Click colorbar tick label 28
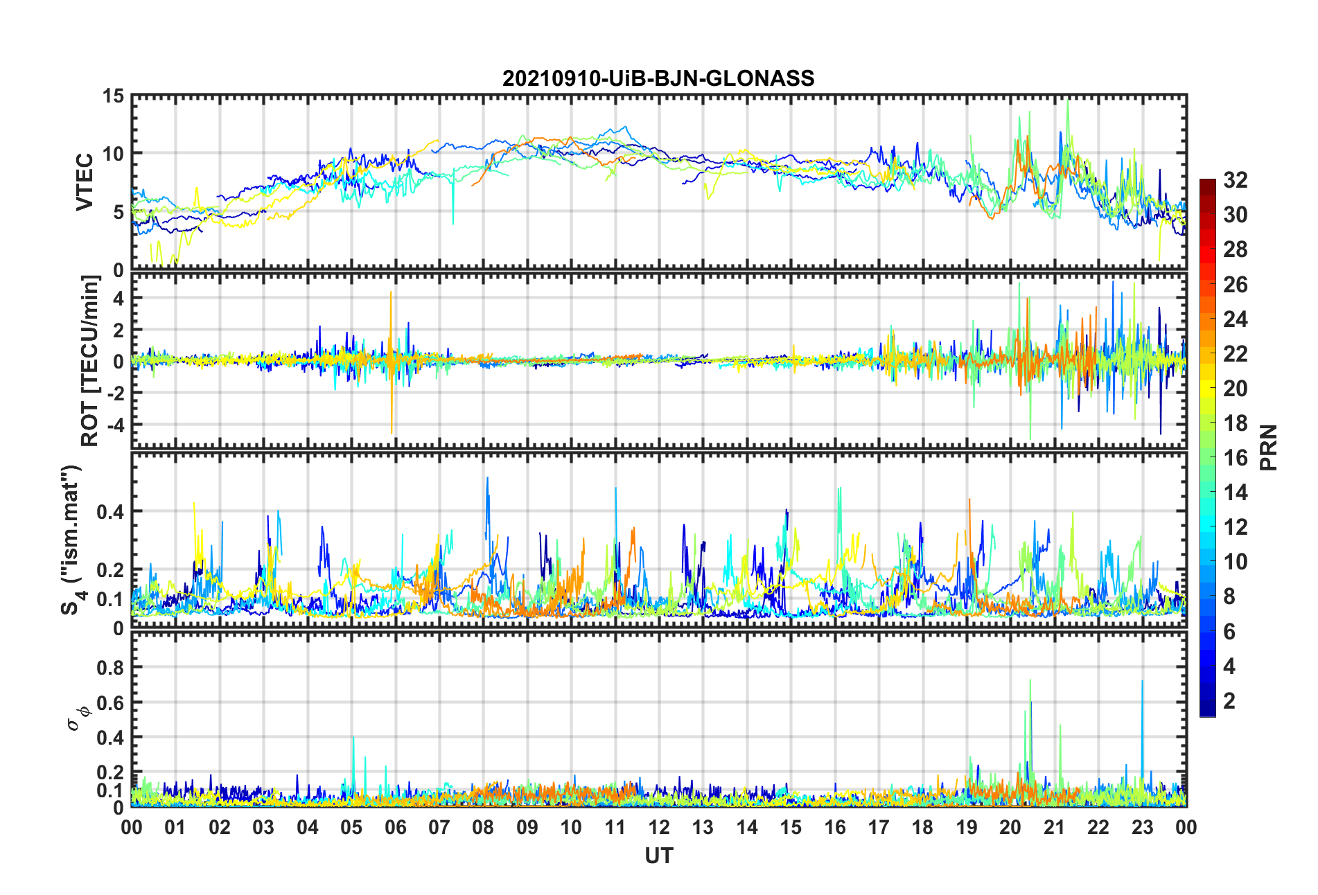Screen dimensions: 1318x895 coord(1236,249)
